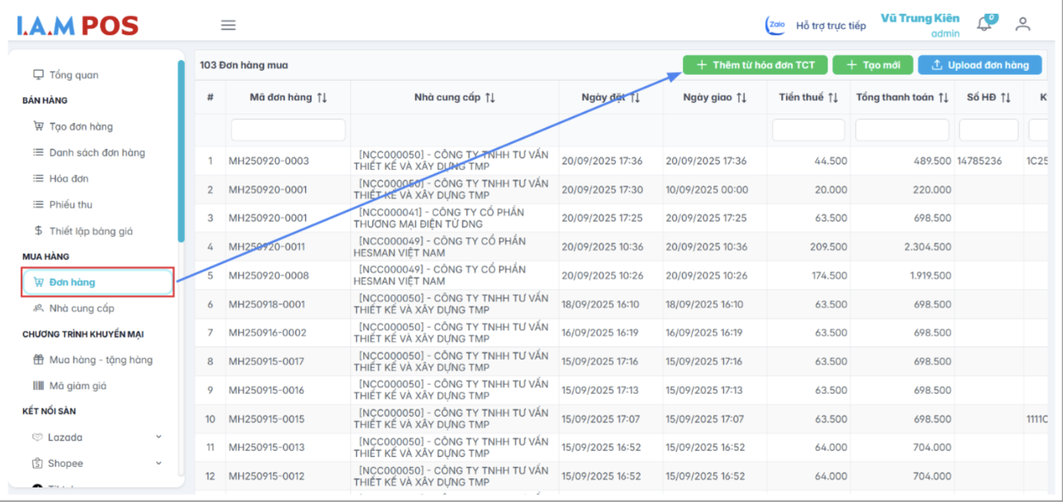Open Nhà cung cấp menu item
The width and height of the screenshot is (1063, 502).
point(81,308)
